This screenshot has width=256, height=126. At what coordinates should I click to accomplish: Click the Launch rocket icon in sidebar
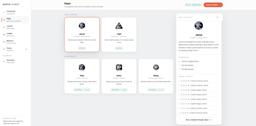(x=4, y=27)
